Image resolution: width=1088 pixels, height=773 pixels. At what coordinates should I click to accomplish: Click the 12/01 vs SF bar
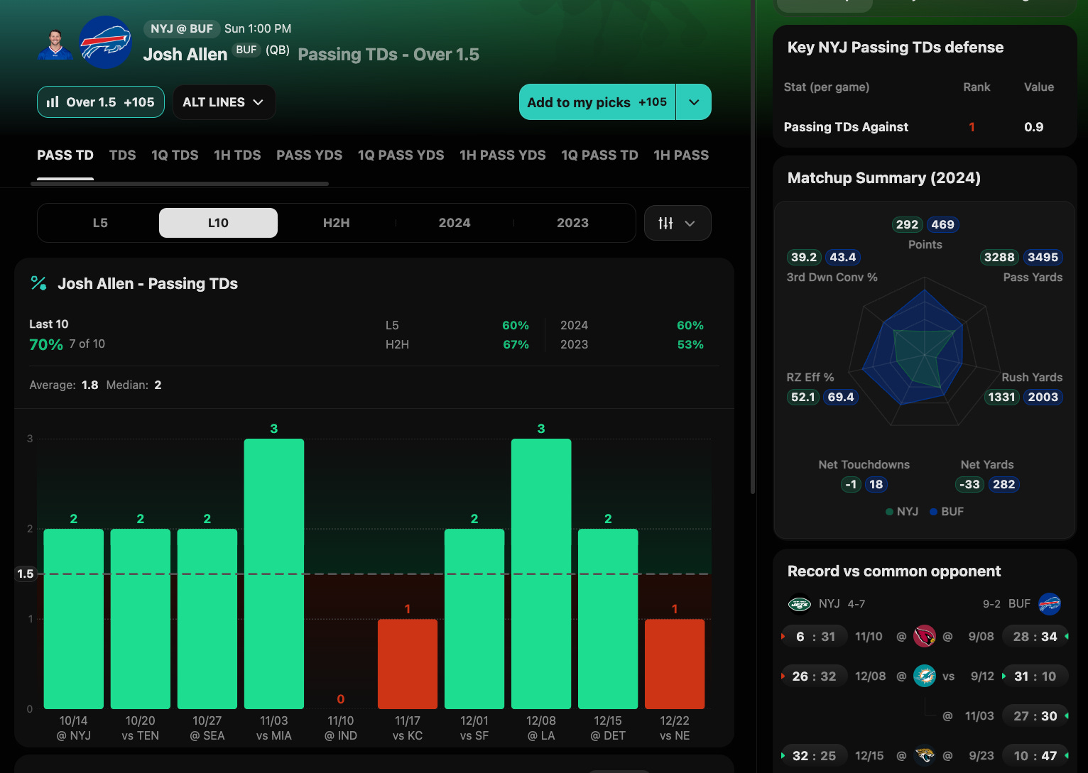coord(474,619)
